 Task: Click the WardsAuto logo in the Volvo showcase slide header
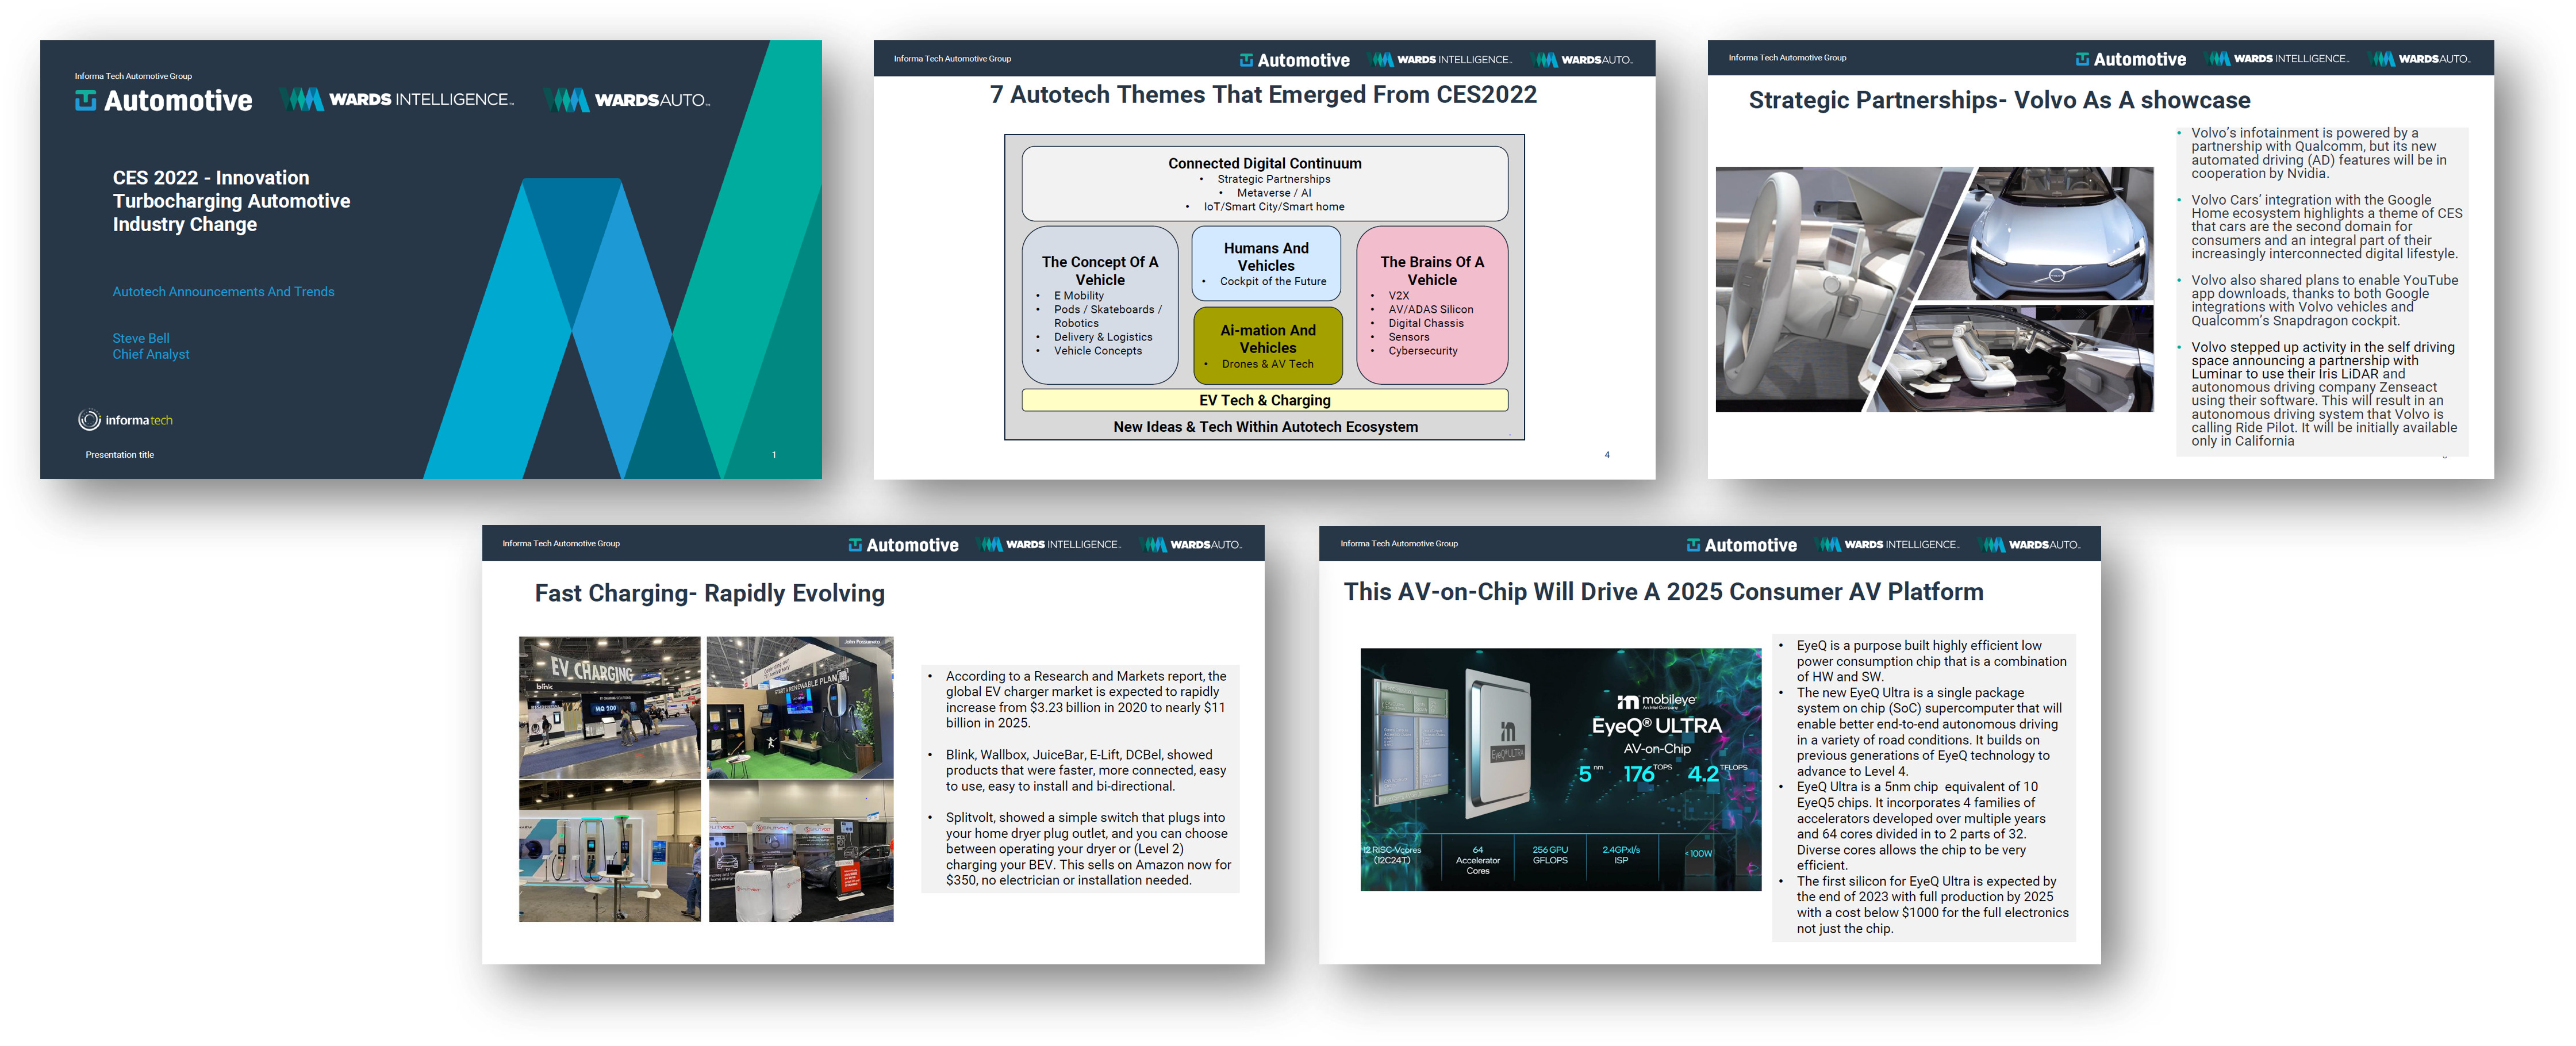pos(2420,59)
